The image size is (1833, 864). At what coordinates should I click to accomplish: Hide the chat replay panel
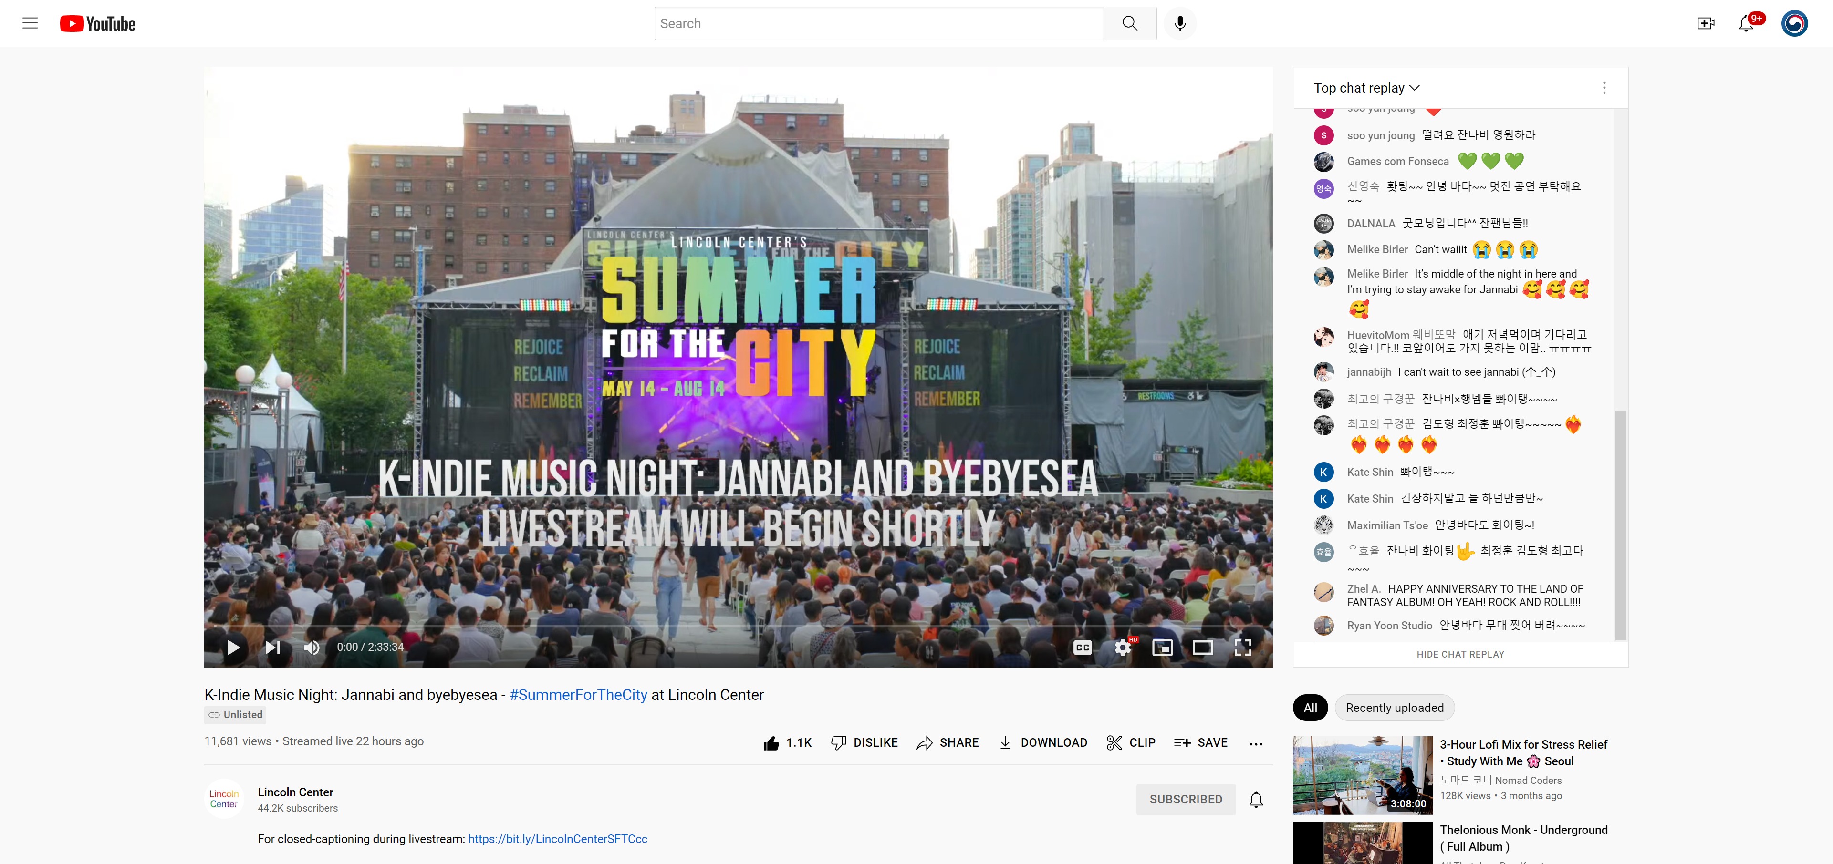click(x=1460, y=654)
